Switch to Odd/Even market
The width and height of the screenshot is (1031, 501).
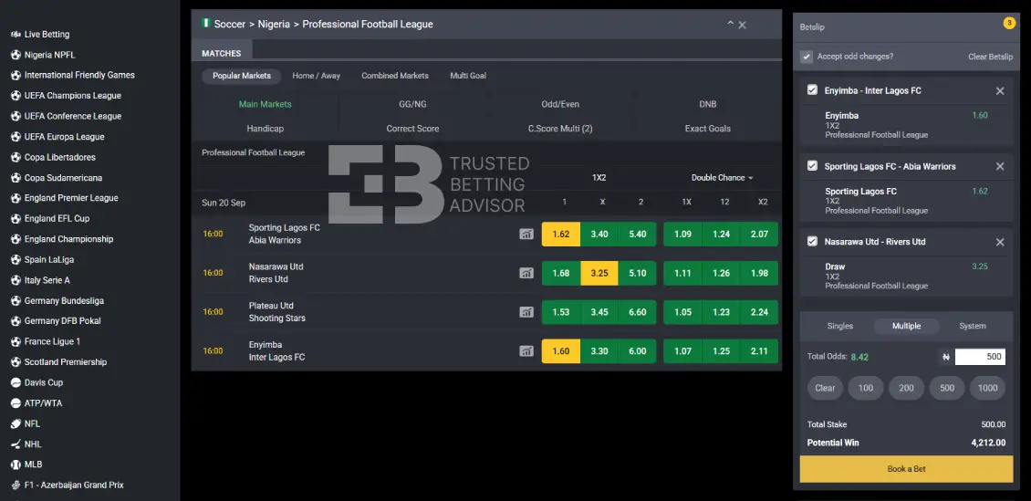click(x=560, y=104)
